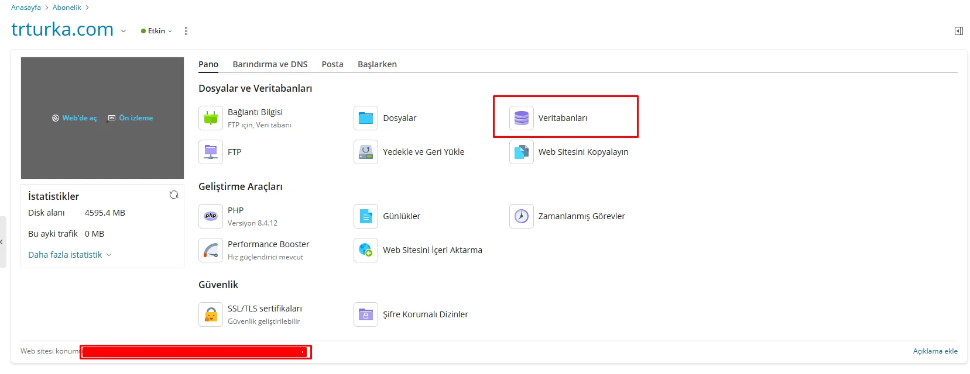
Task: Switch to the Posta tab
Action: tap(333, 64)
